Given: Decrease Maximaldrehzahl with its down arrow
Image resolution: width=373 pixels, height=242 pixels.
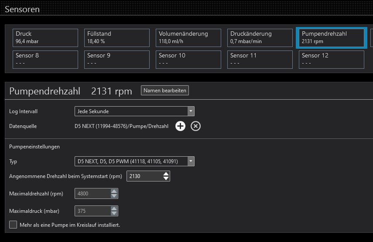Looking at the screenshot, I should tap(114, 196).
